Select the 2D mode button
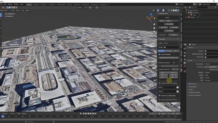Viewport: 218px width, 123px height. [x=176, y=51]
